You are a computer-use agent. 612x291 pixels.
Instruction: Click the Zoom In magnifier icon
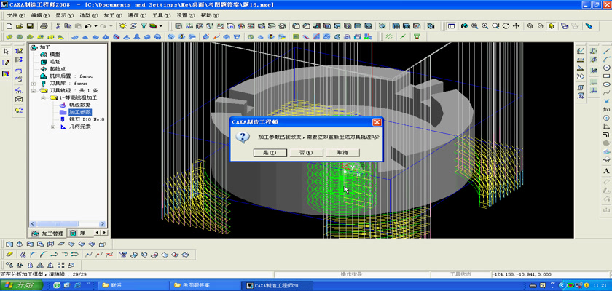pyautogui.click(x=484, y=26)
